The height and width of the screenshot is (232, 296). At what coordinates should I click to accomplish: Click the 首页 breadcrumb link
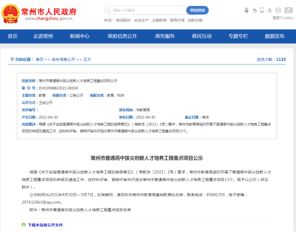click(40, 60)
